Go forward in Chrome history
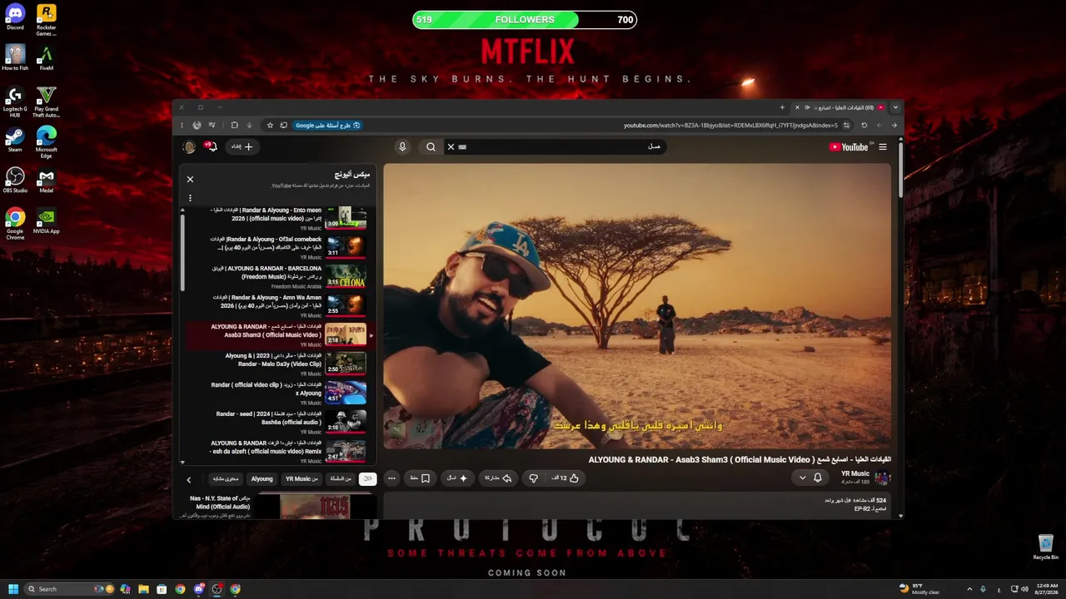The width and height of the screenshot is (1066, 599). point(879,126)
